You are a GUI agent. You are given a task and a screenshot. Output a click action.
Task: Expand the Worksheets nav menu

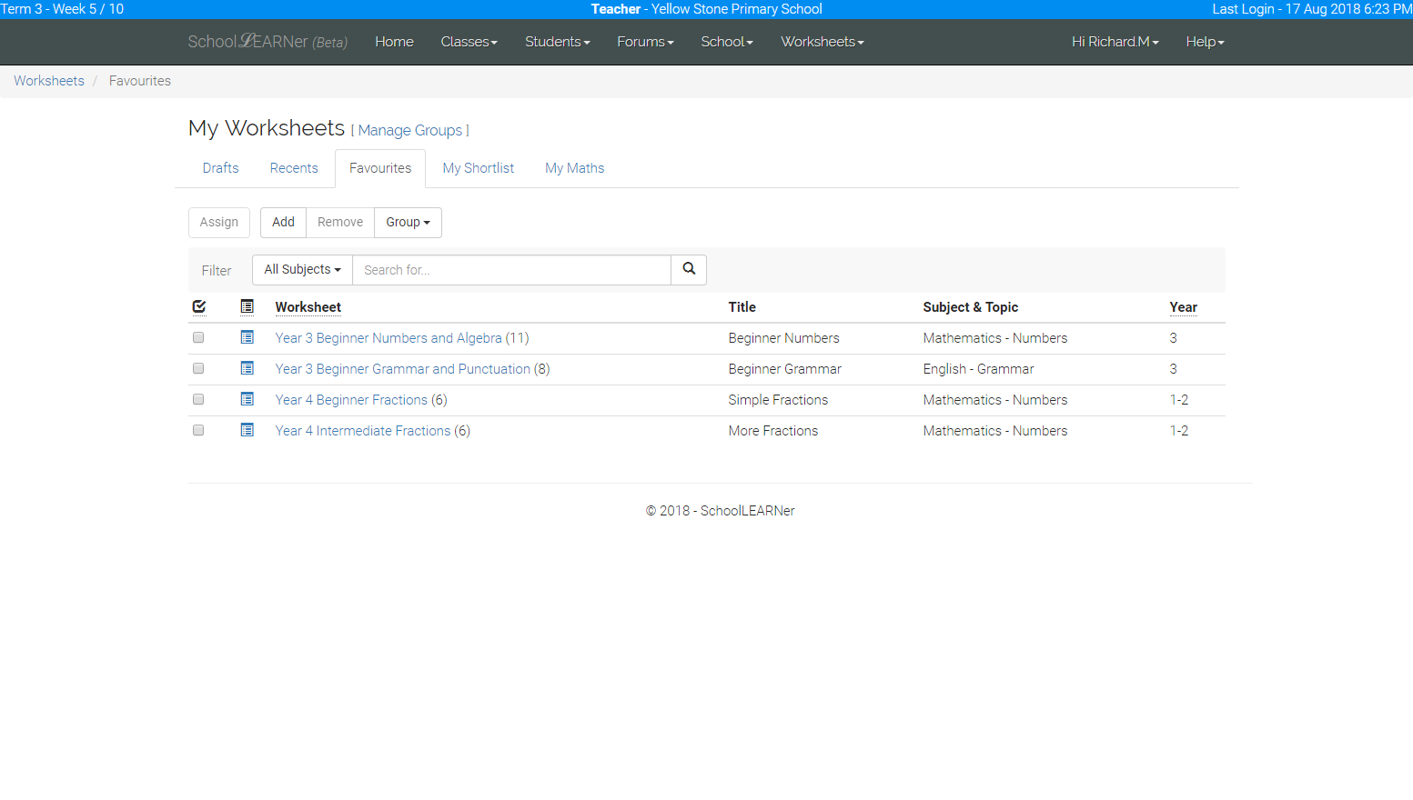(823, 42)
